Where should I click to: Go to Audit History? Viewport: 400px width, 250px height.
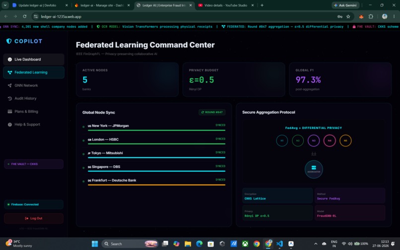(34, 99)
